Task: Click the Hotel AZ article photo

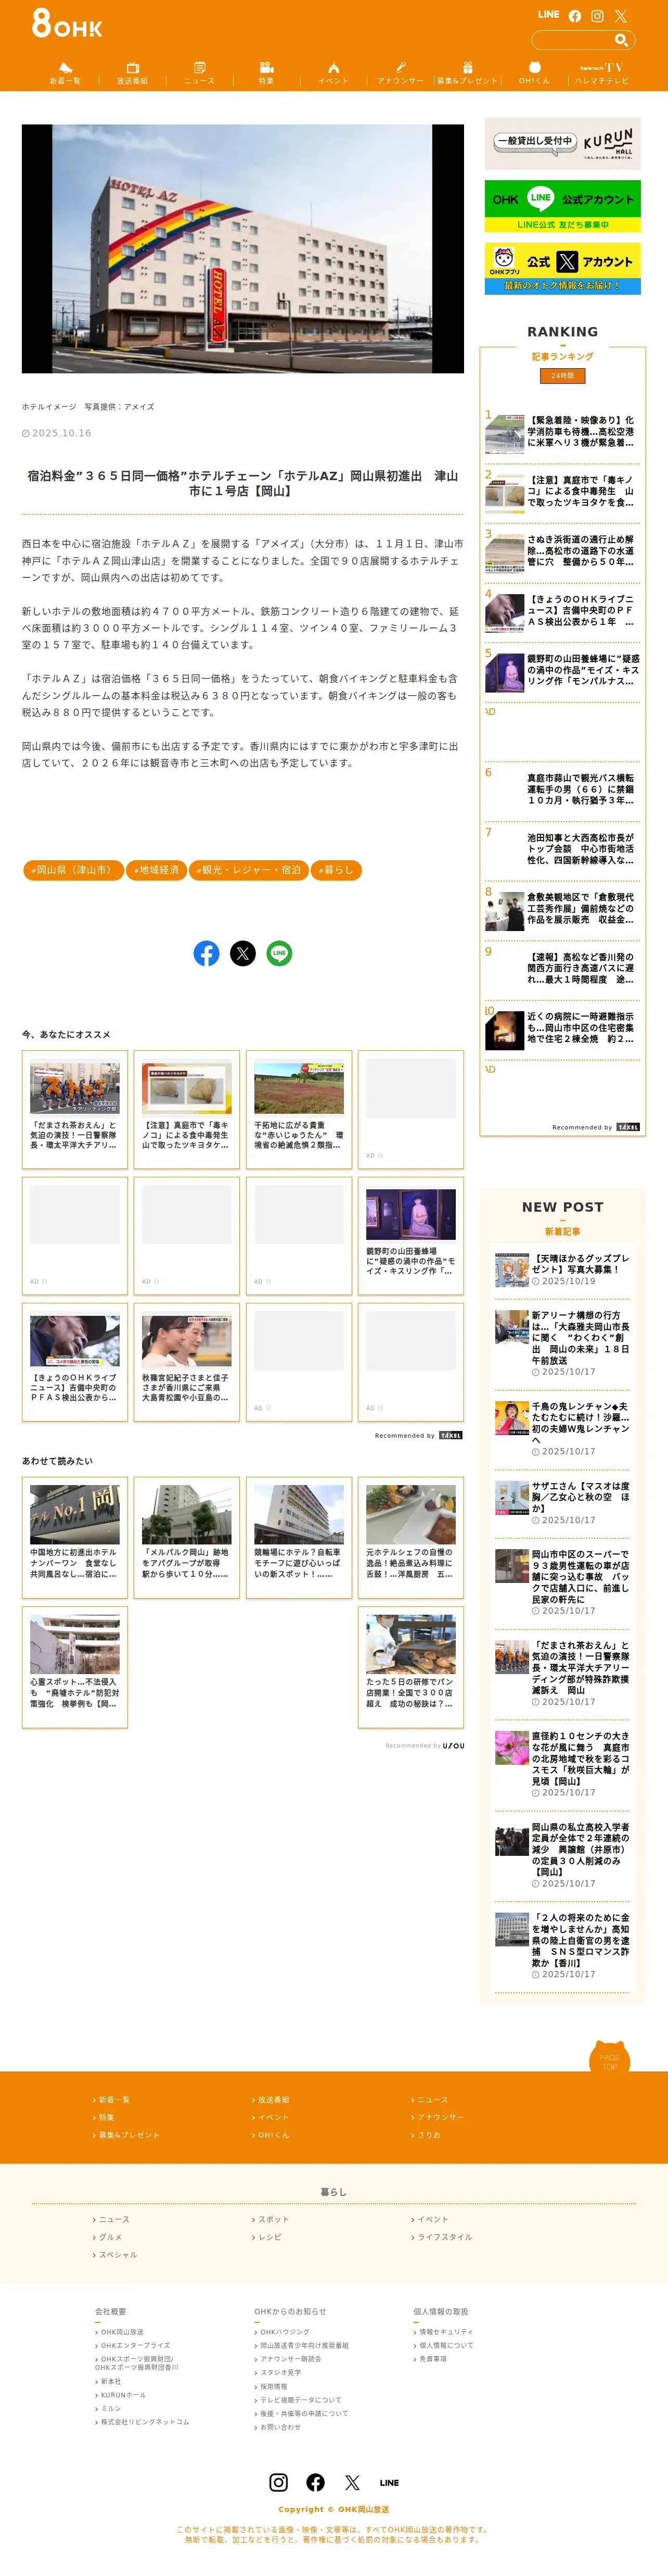Action: click(x=242, y=249)
